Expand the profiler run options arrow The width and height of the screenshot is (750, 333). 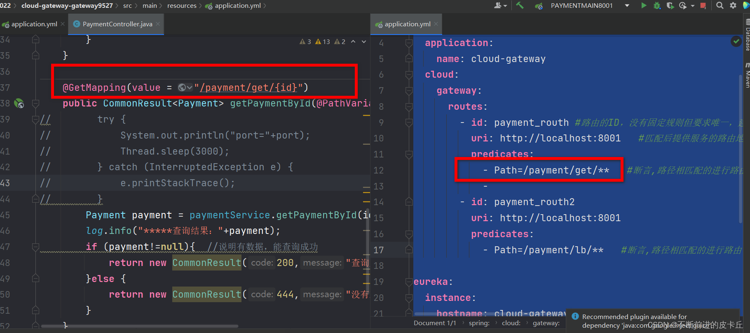[x=692, y=6]
